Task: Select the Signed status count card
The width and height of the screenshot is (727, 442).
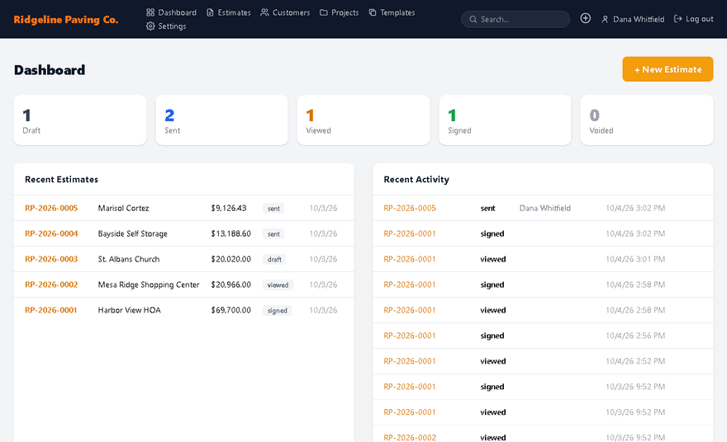Action: (x=505, y=120)
